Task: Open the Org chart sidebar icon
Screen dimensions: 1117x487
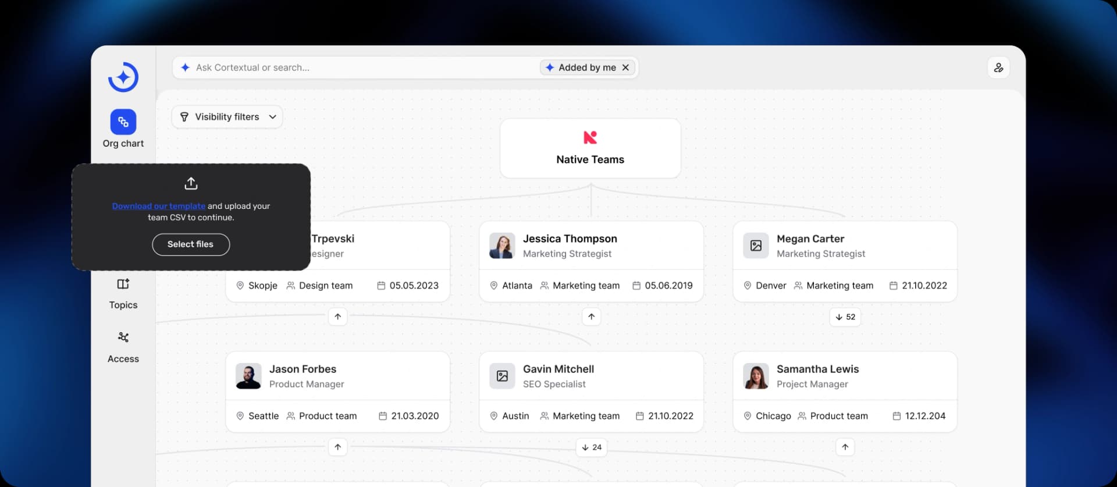Action: pyautogui.click(x=123, y=122)
